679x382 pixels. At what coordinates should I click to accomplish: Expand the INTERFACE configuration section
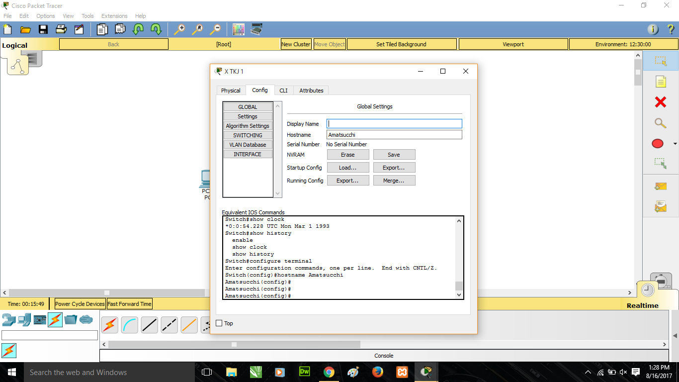tap(248, 154)
